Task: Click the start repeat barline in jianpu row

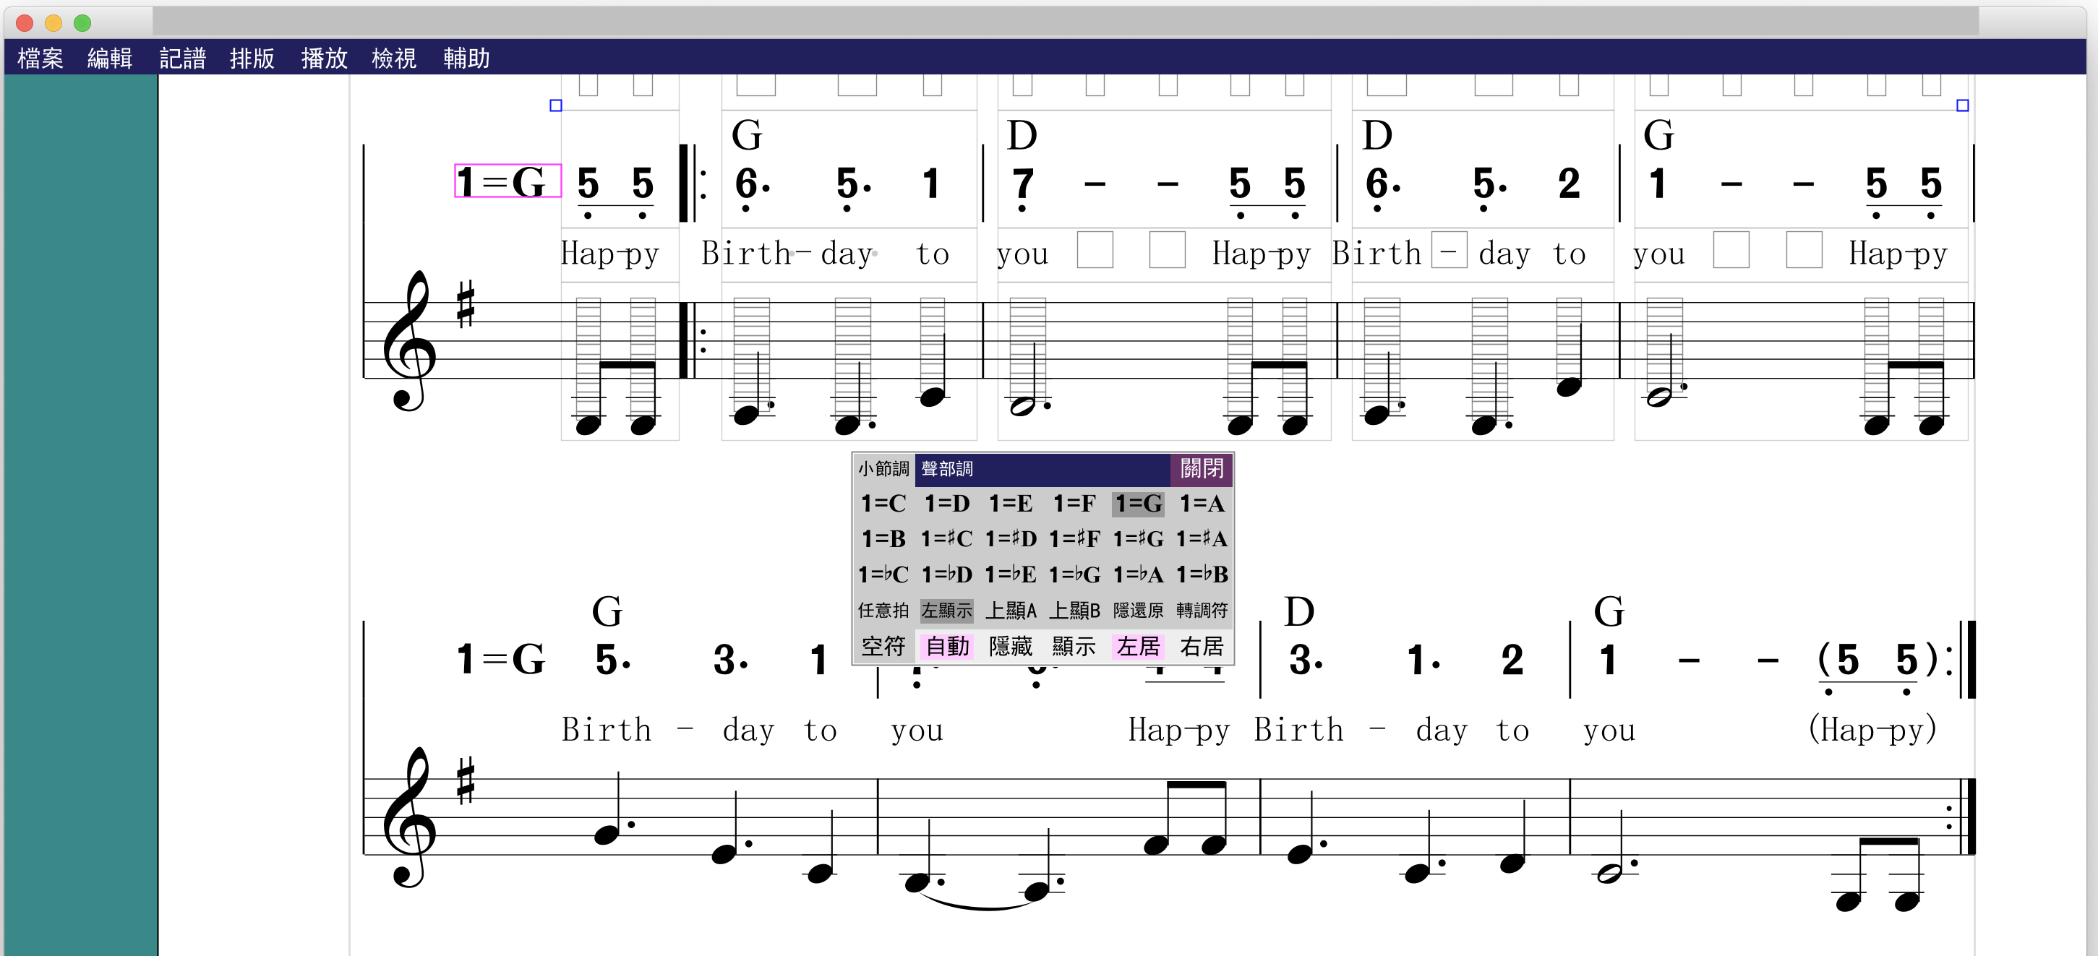Action: point(693,184)
